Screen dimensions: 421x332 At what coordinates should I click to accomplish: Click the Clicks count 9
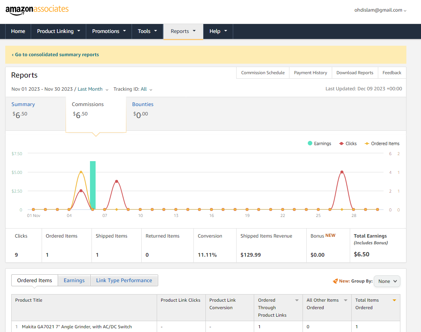(x=16, y=255)
